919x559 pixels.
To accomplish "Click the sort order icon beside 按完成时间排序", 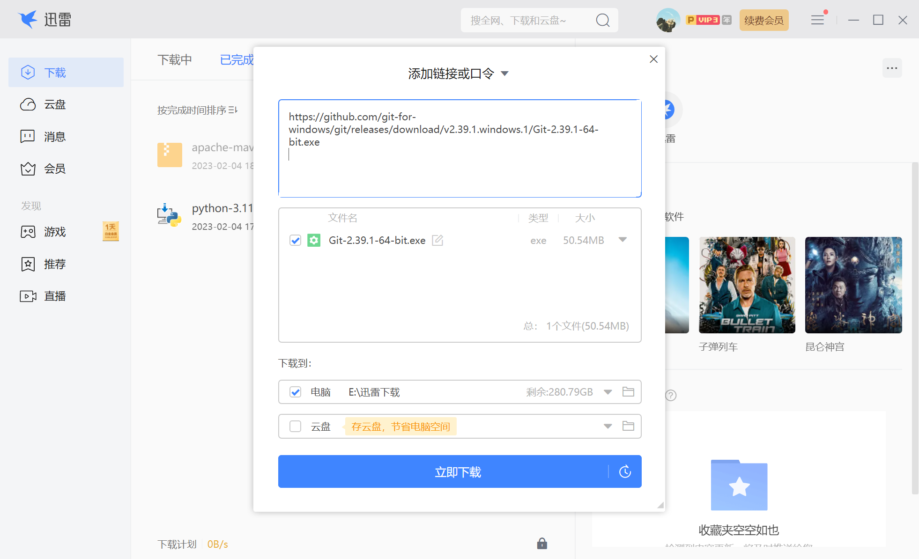I will tap(233, 110).
